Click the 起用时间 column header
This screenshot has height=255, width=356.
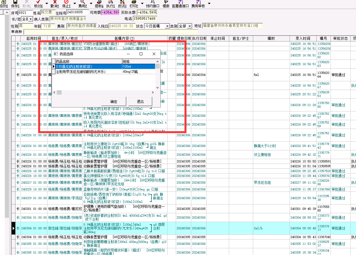point(34,38)
